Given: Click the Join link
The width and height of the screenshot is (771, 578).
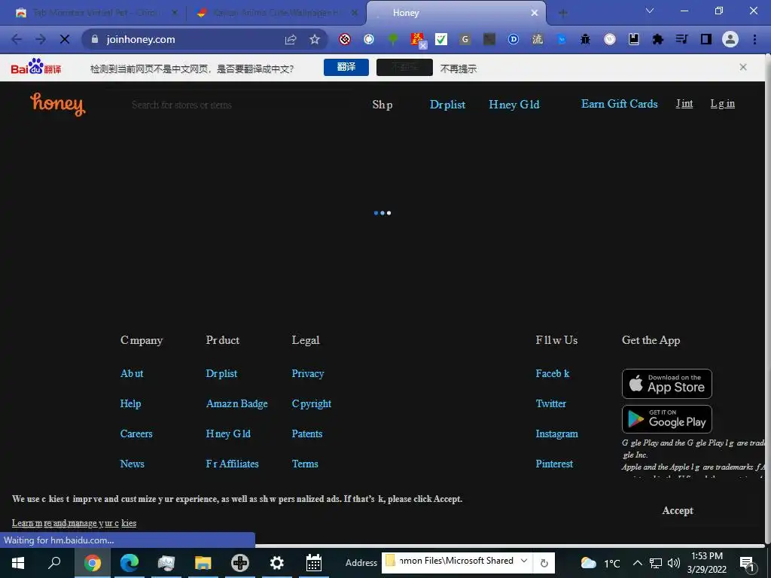Looking at the screenshot, I should (684, 103).
